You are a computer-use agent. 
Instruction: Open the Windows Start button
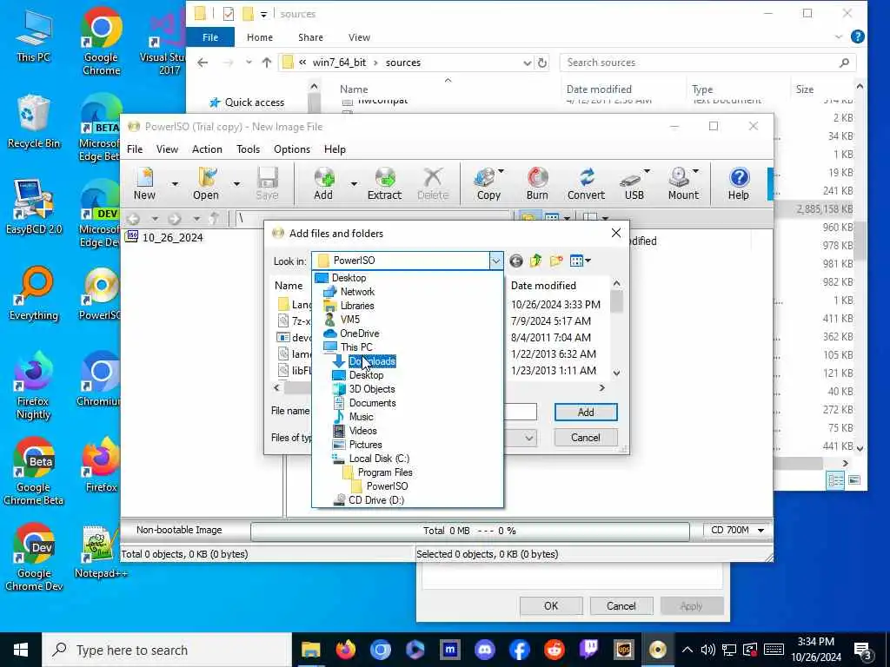pos(21,650)
